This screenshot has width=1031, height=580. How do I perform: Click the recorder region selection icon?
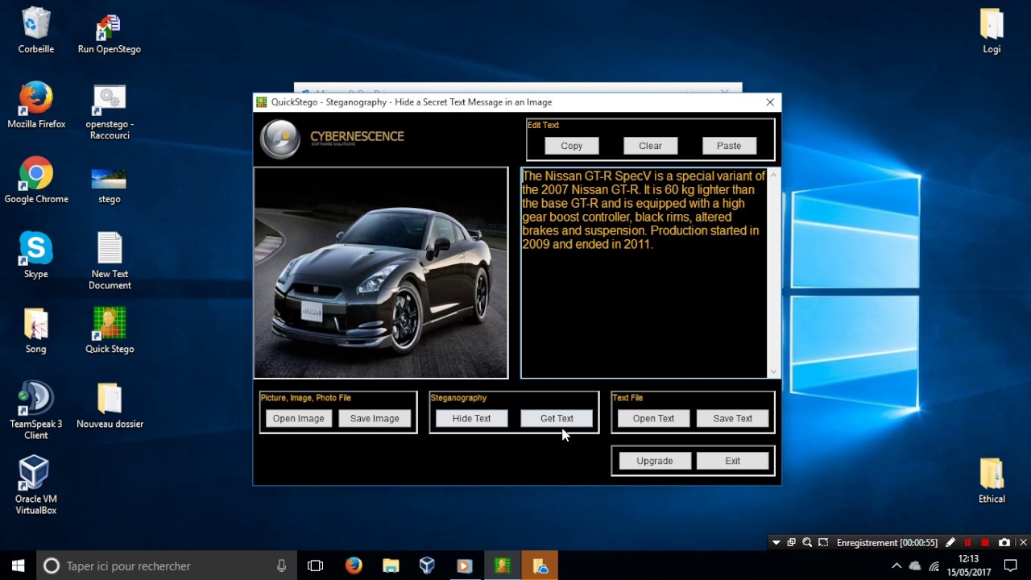click(823, 543)
